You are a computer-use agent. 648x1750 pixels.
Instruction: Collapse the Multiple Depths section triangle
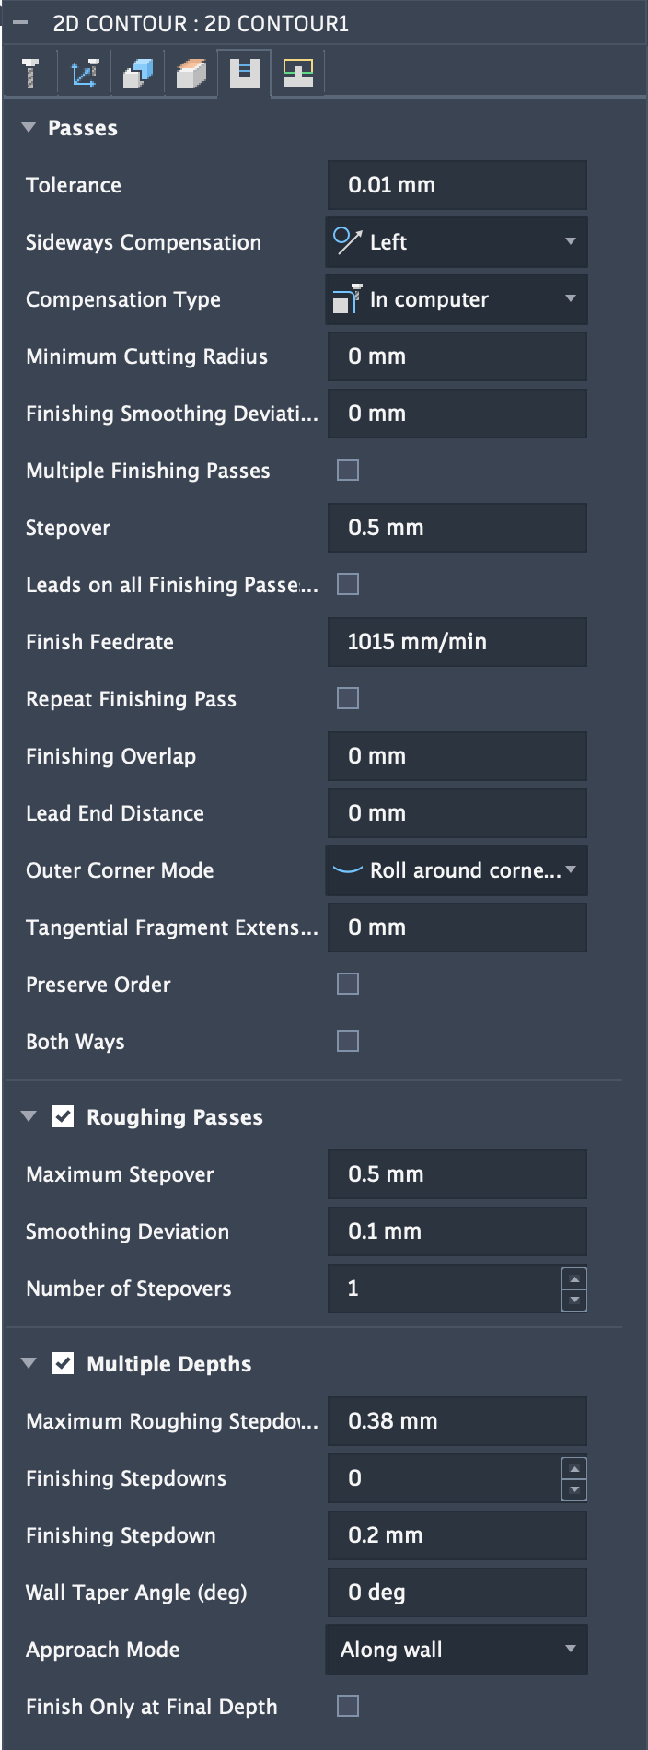click(x=29, y=1364)
